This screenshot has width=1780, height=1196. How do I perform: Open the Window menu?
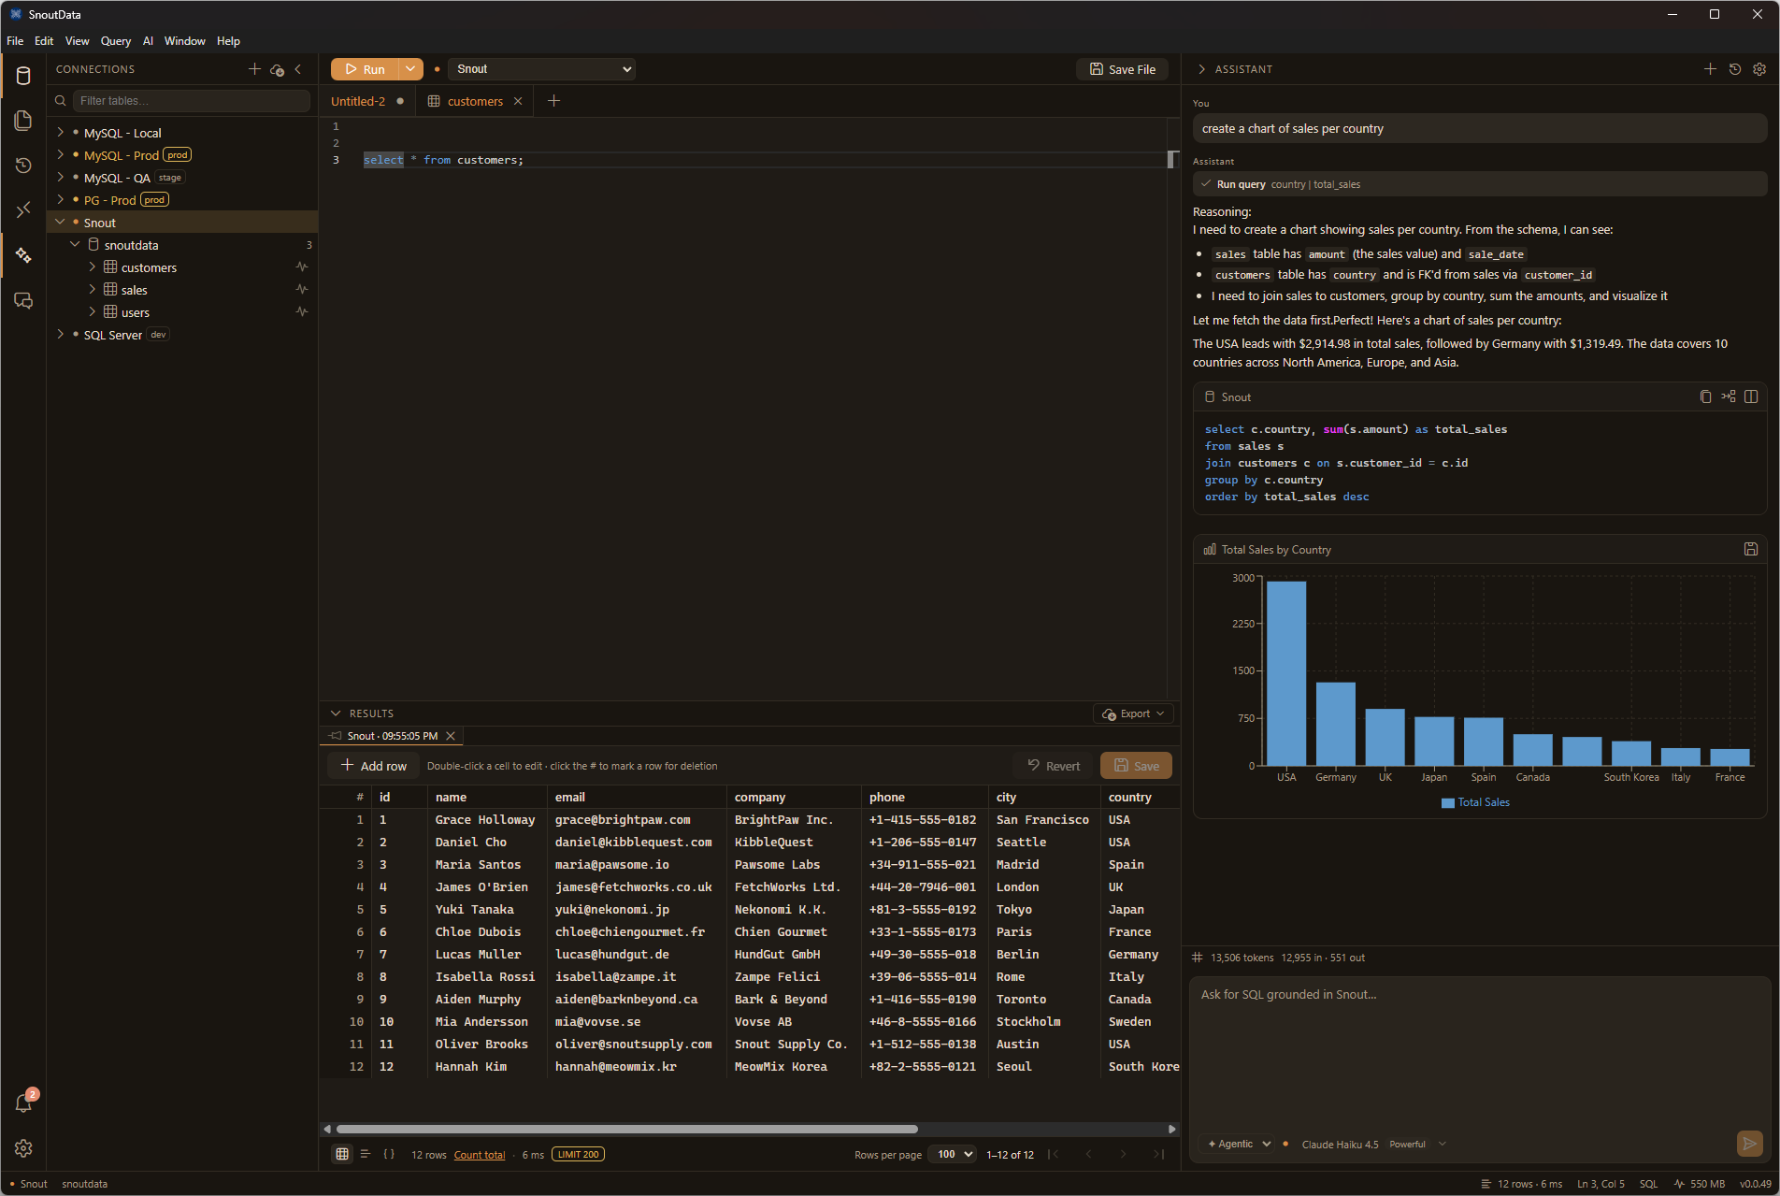click(184, 41)
